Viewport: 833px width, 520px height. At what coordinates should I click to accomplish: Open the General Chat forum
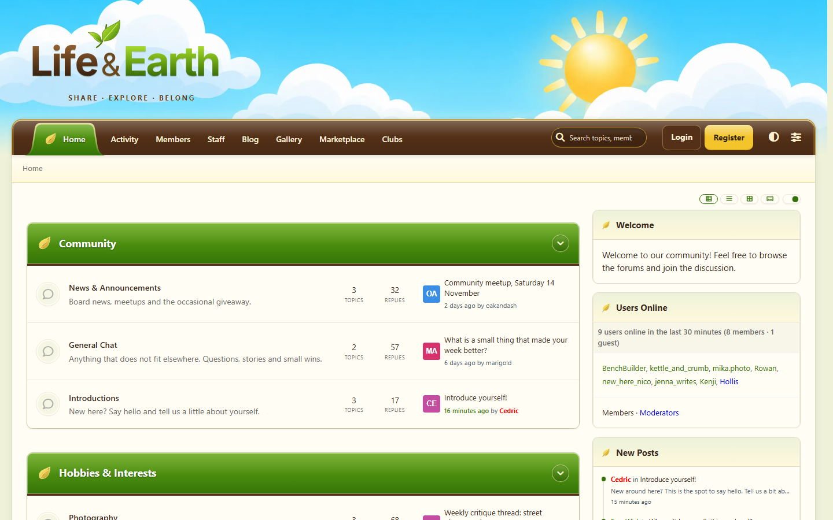click(93, 345)
